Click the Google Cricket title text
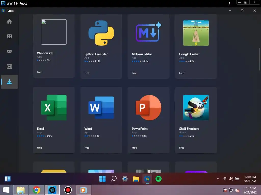261x195 pixels. tap(189, 54)
